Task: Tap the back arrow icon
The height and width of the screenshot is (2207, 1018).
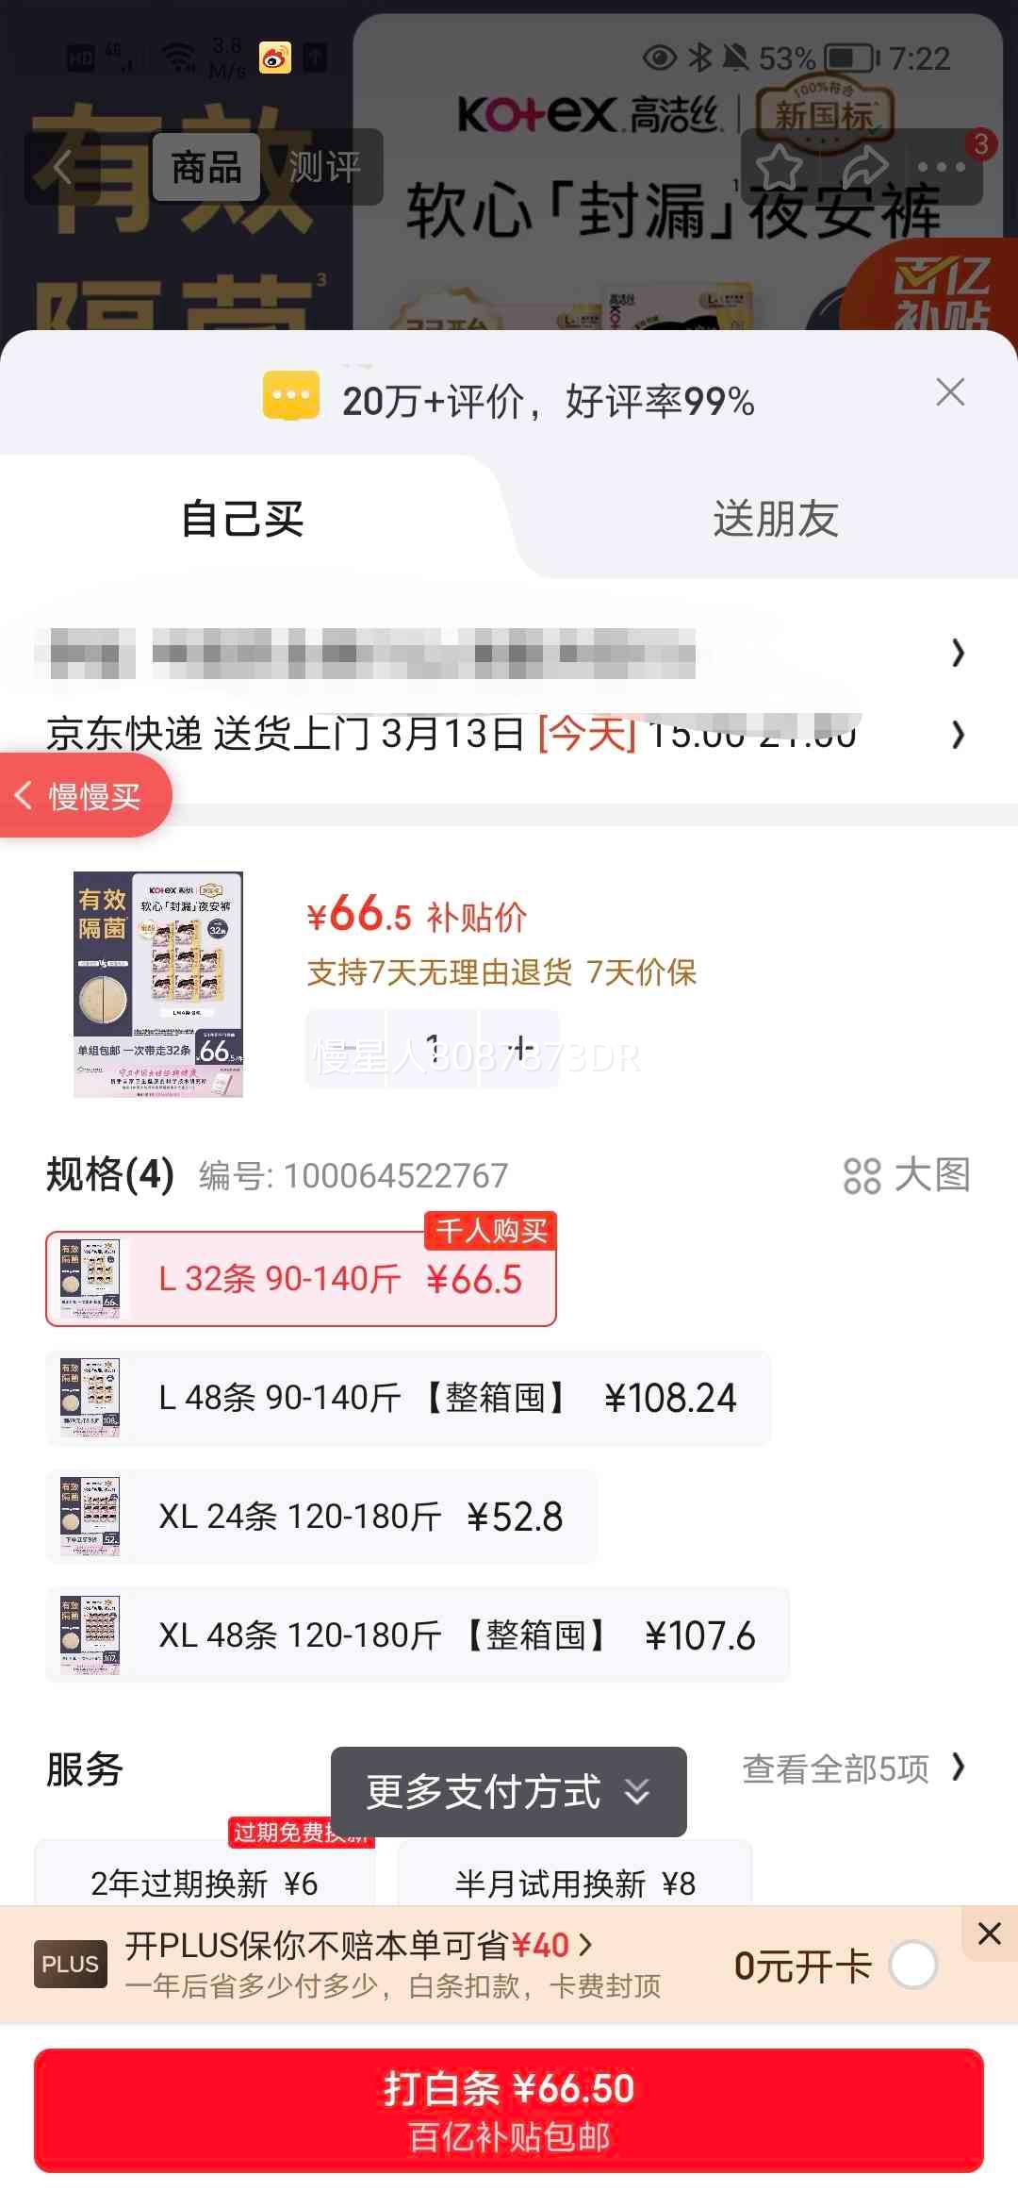Action: (x=63, y=168)
